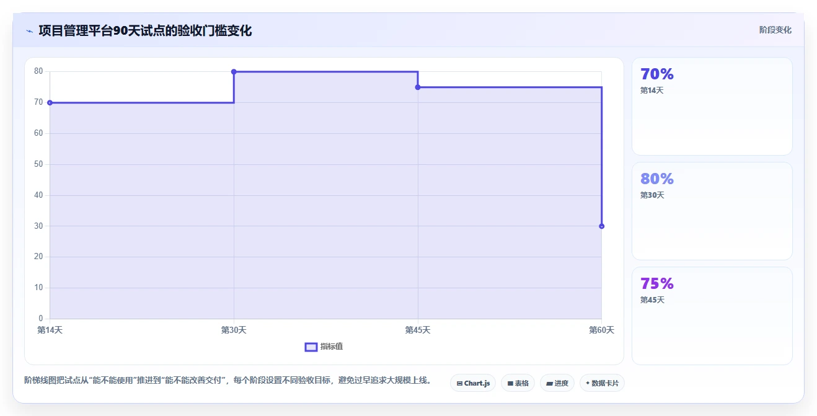Toggle the 指标值 legend color box
The width and height of the screenshot is (817, 416).
coord(311,347)
